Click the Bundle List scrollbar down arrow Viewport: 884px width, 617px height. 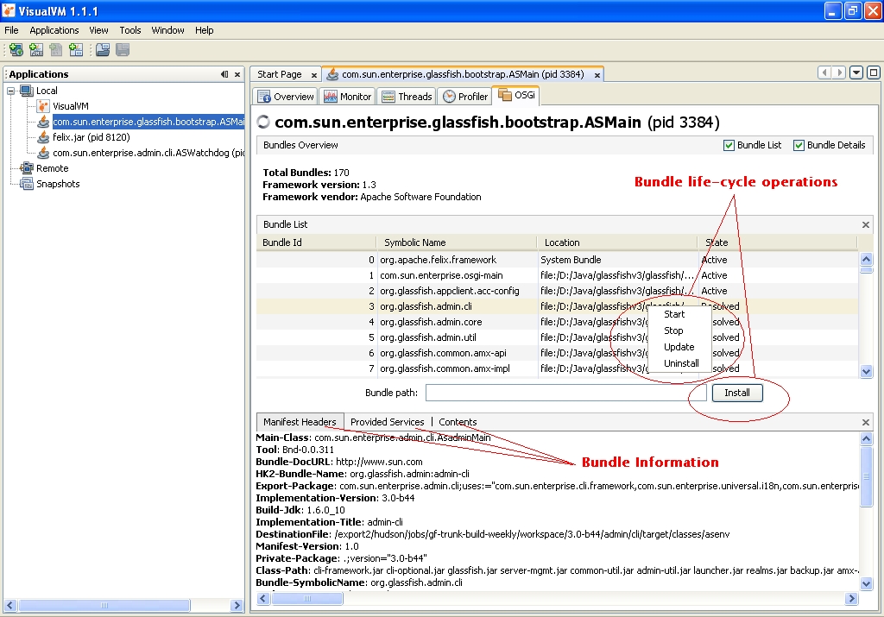[867, 371]
